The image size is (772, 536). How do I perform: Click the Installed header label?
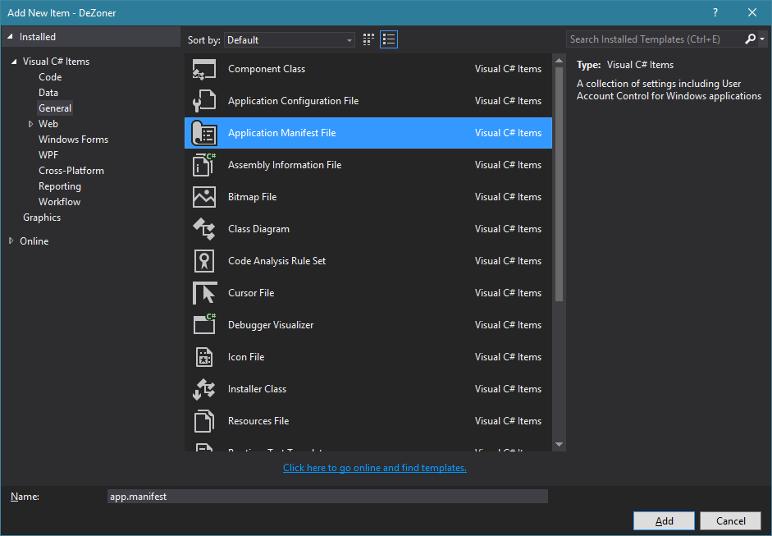click(x=38, y=37)
